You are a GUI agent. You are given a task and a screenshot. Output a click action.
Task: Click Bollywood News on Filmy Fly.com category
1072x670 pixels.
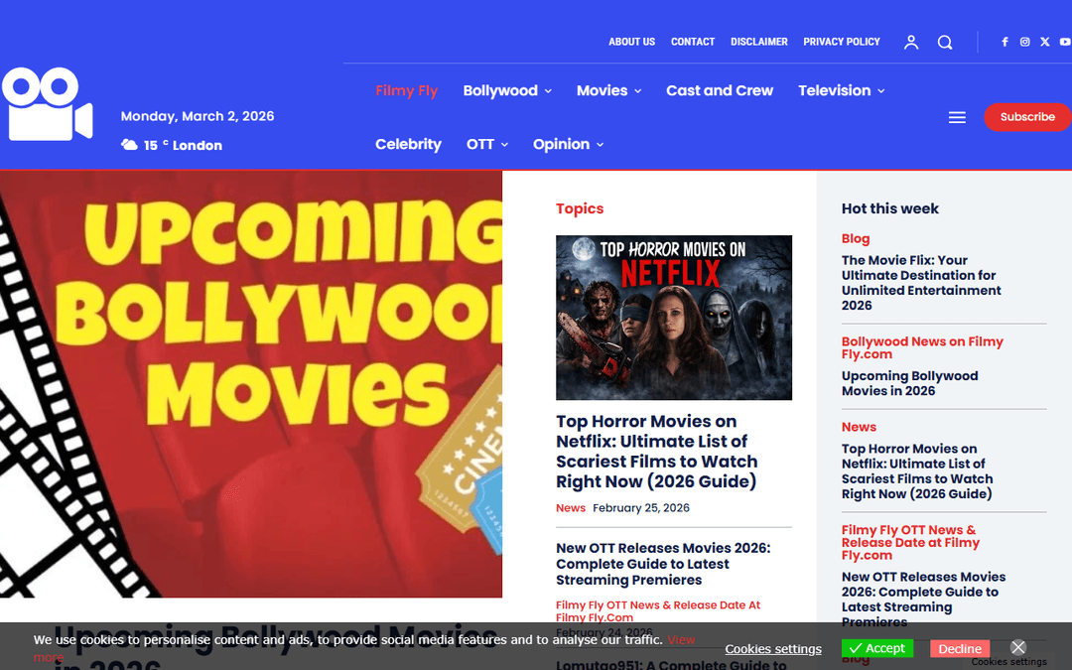922,347
